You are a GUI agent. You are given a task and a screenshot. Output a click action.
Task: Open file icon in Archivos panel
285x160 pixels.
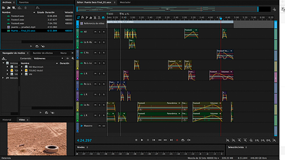pyautogui.click(x=3, y=8)
